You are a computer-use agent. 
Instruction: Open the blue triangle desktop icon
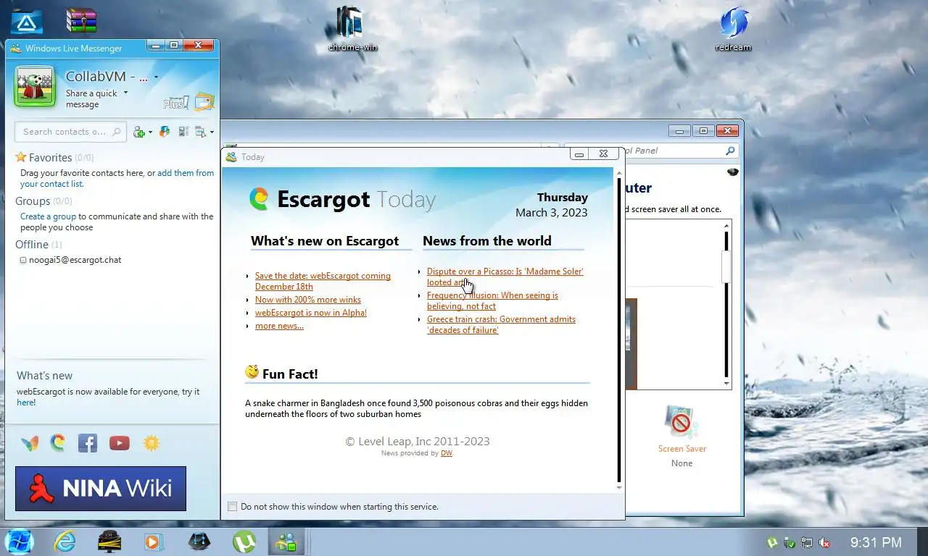click(26, 22)
